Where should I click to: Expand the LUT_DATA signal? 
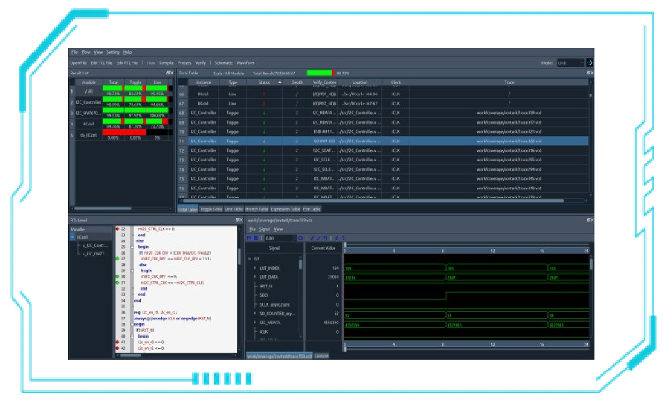[x=254, y=277]
